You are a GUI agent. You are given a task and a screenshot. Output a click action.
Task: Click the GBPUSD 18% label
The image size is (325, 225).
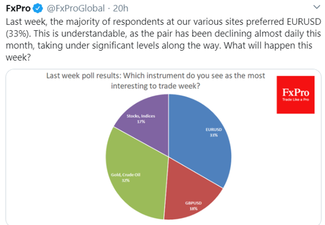click(x=193, y=206)
